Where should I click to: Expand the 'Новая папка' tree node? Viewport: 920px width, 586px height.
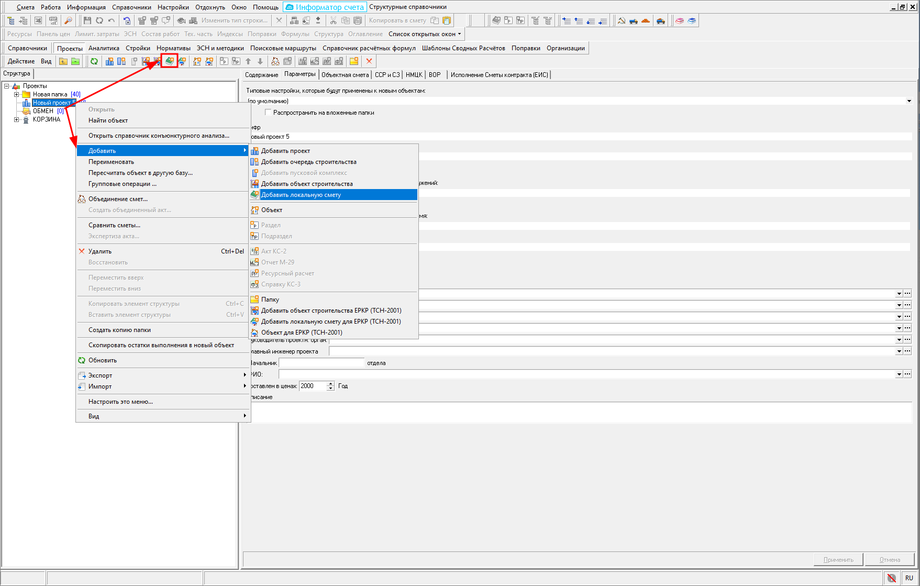17,94
